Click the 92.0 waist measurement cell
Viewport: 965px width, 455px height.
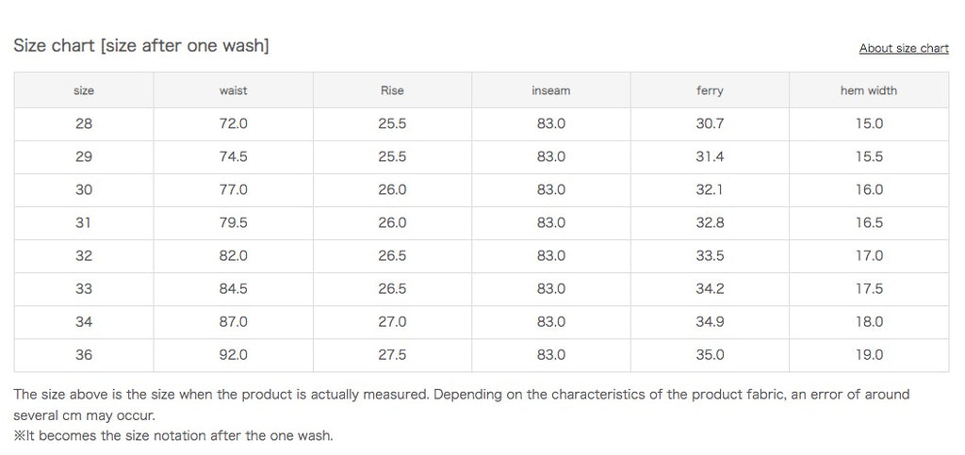click(x=233, y=355)
